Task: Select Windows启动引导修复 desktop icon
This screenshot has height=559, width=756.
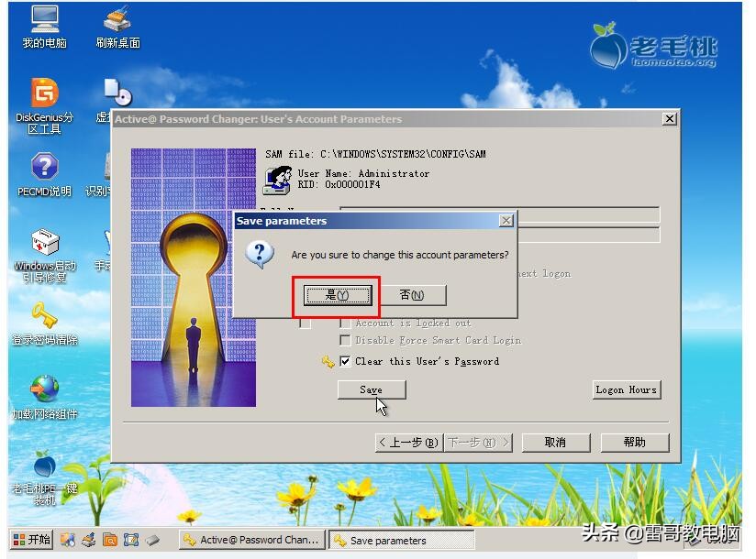Action: click(45, 255)
